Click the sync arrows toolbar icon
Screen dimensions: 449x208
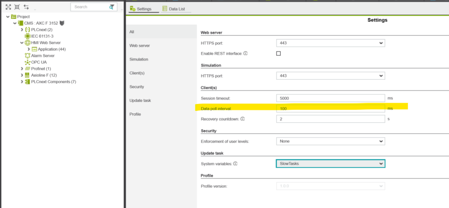[x=26, y=7]
